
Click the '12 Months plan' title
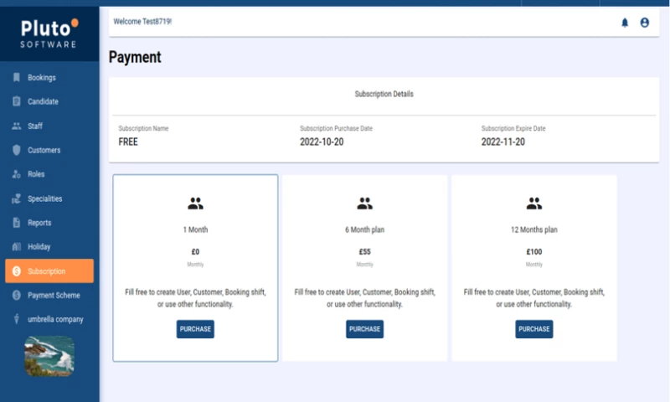coord(534,229)
